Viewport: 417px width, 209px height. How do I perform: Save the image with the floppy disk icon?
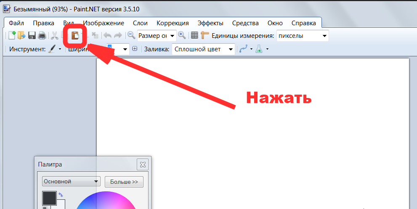click(x=32, y=35)
